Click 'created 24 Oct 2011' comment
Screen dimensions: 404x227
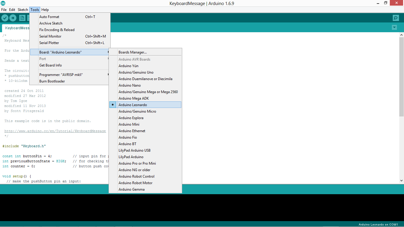(24, 91)
